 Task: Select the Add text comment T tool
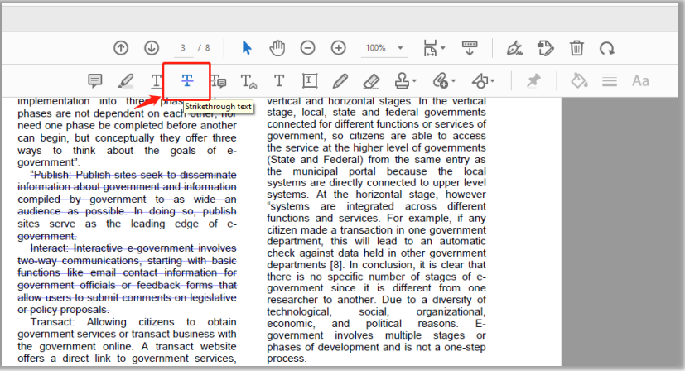tap(278, 80)
